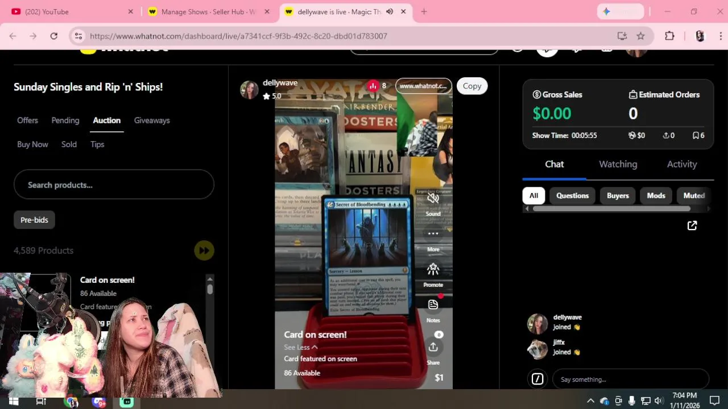The width and height of the screenshot is (728, 409).
Task: Filter chat by Buyers
Action: [x=618, y=195]
